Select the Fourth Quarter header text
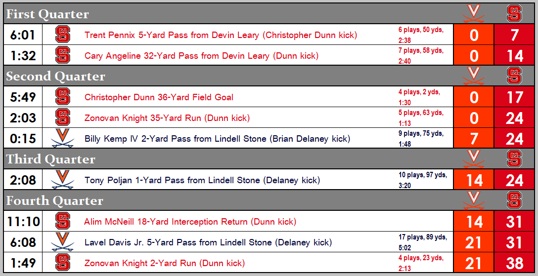 tap(54, 200)
